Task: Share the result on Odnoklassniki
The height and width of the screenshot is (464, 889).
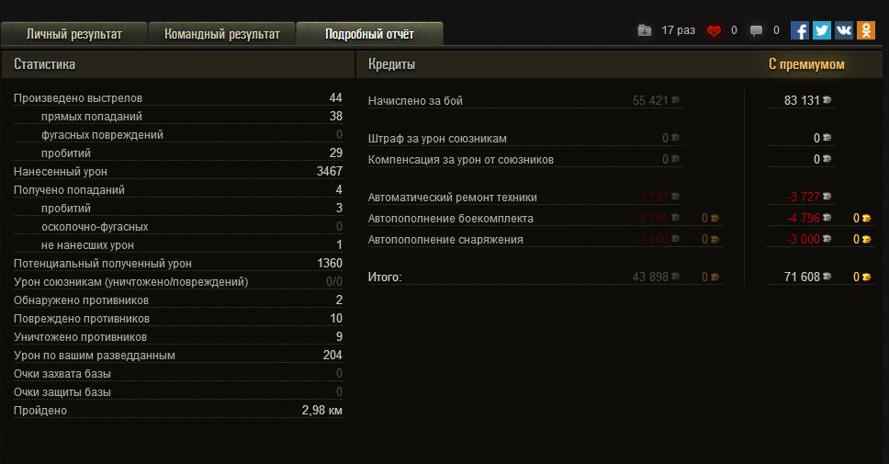Action: 866,30
